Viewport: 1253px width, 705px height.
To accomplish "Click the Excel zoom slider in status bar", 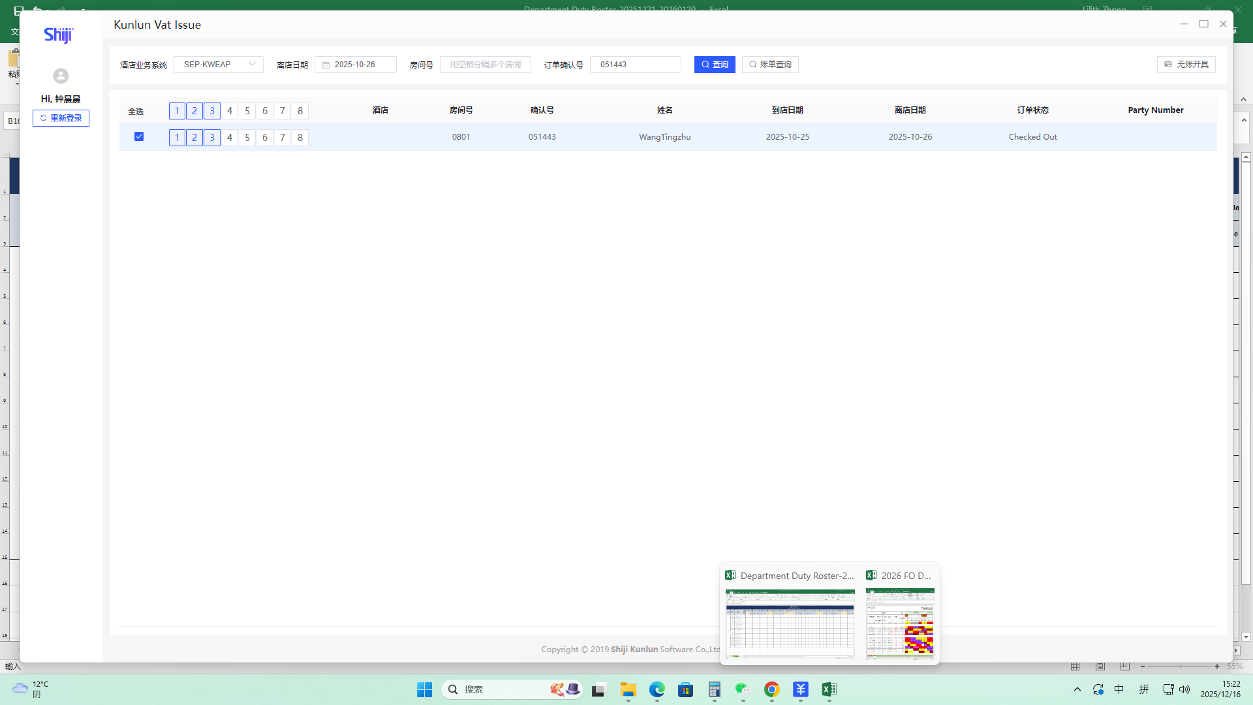I will click(x=1180, y=666).
